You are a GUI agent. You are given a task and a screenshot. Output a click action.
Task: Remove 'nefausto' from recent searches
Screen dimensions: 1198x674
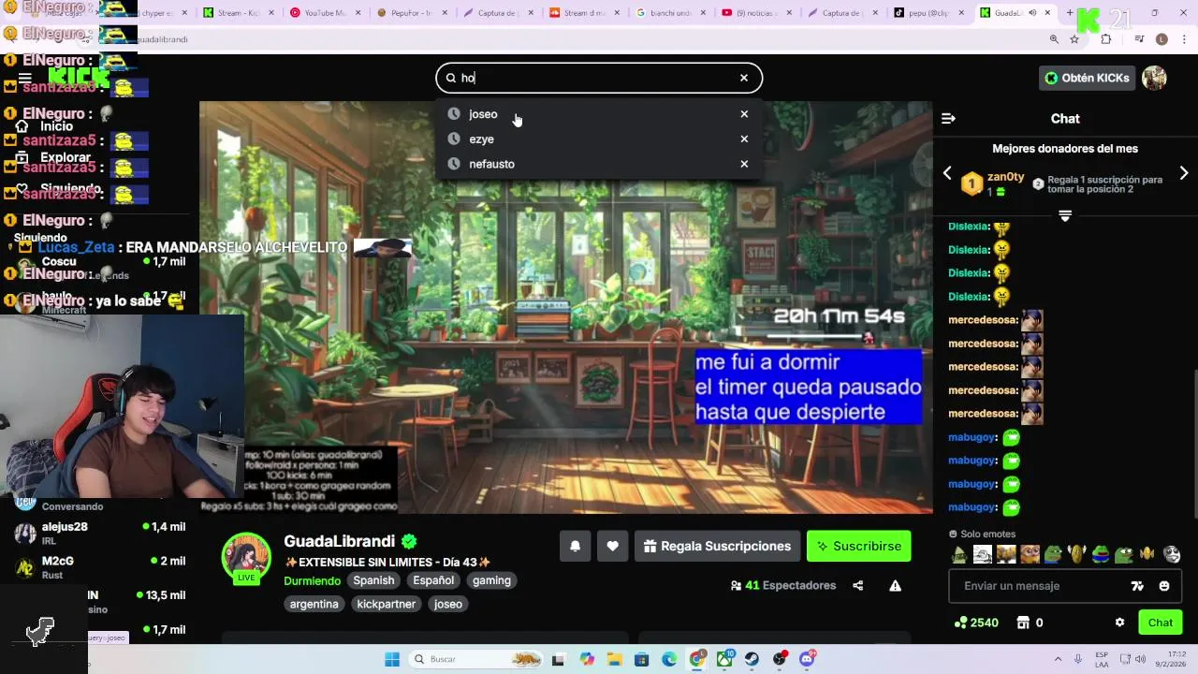pyautogui.click(x=744, y=164)
